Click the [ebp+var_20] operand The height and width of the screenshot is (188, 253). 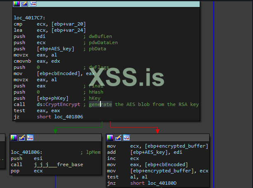coord(69,24)
